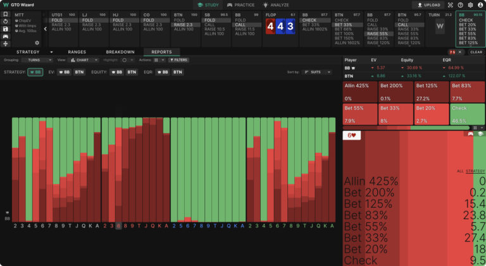Switch hand panel to ALL view
This screenshot has width=486, height=266.
point(460,171)
